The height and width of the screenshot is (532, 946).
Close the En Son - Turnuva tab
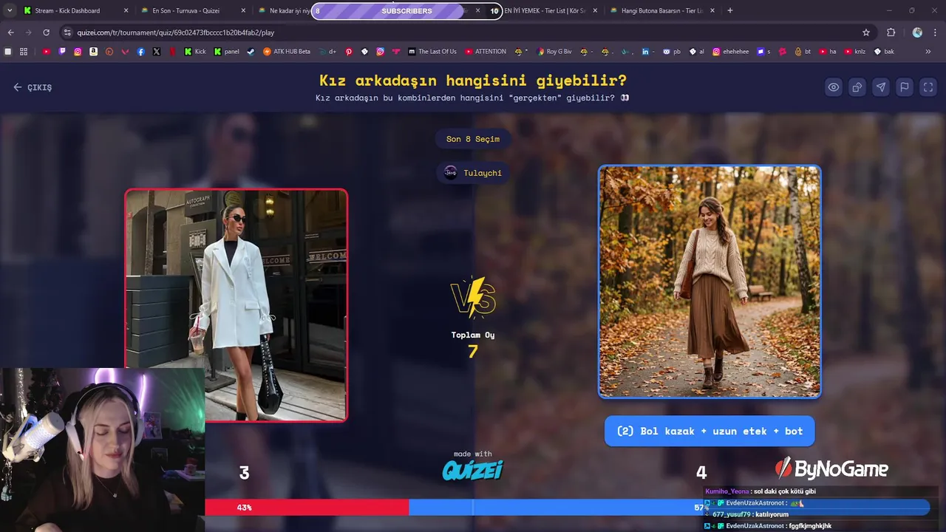coord(243,10)
